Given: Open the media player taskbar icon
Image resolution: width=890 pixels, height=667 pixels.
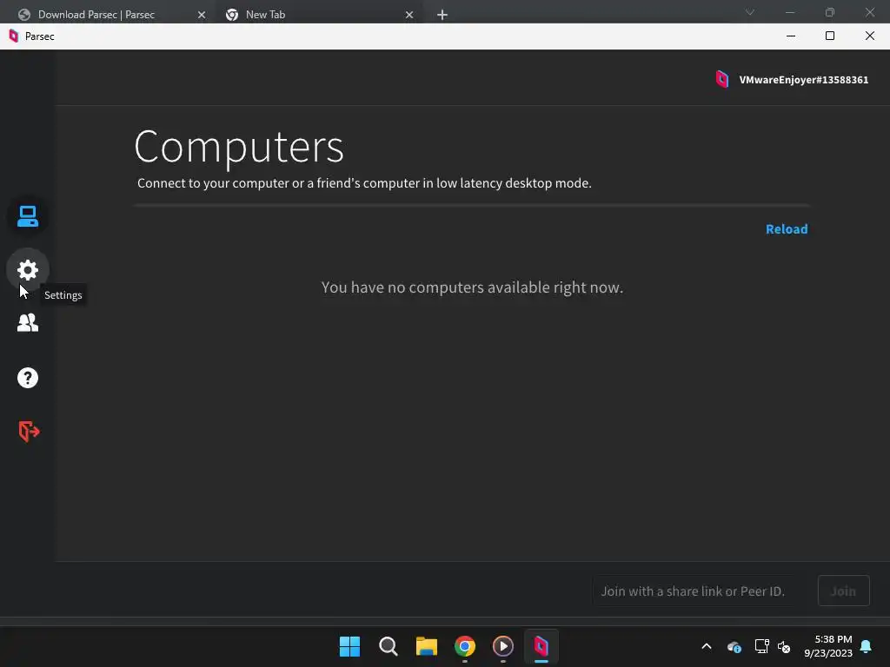Looking at the screenshot, I should coord(503,646).
